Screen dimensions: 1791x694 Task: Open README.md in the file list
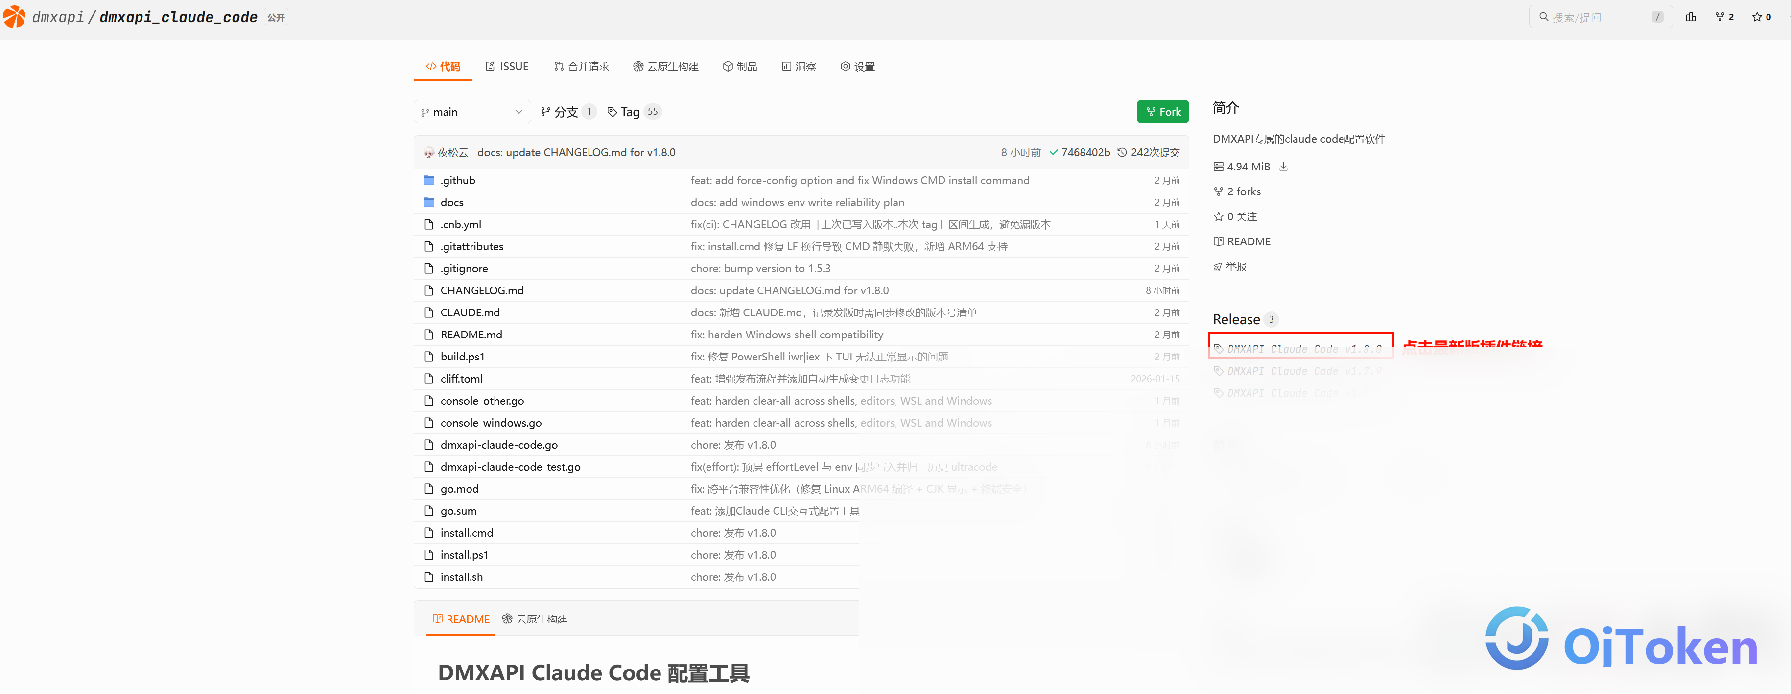pos(471,335)
